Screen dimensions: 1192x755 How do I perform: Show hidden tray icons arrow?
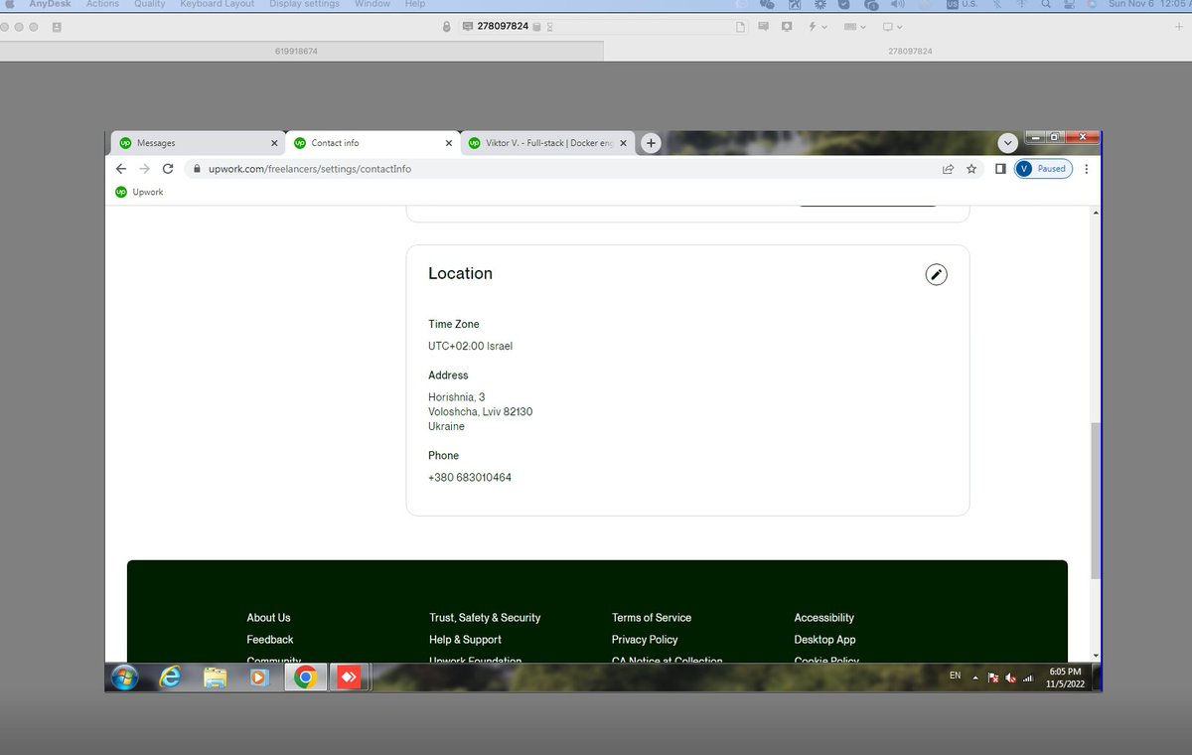(975, 678)
